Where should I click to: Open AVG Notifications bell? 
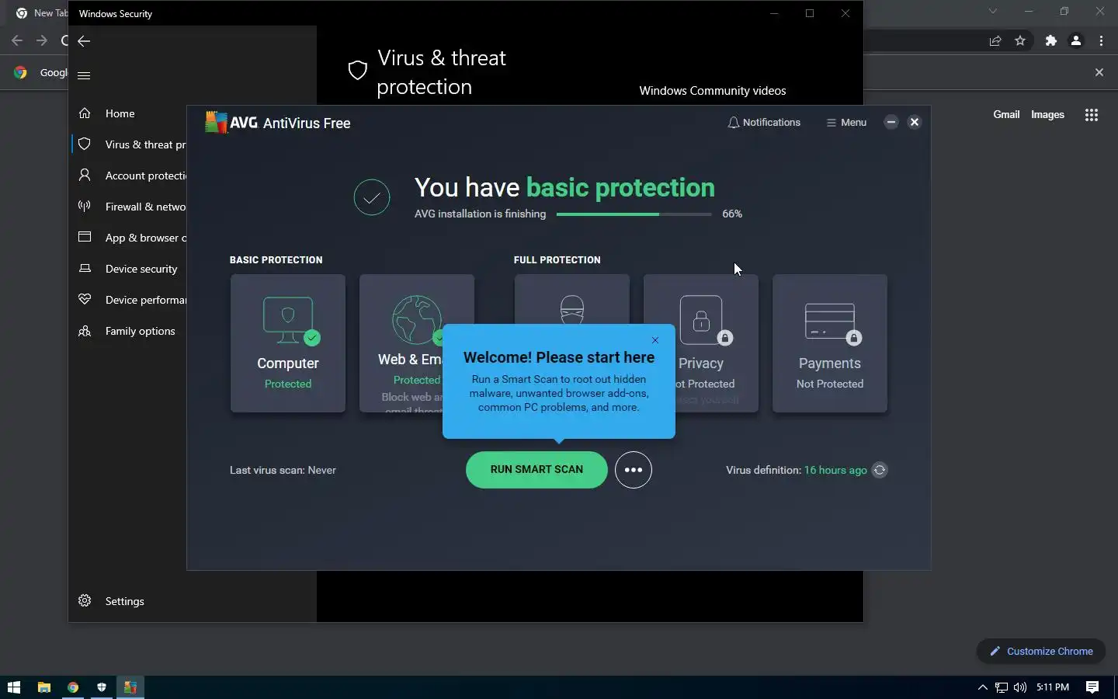click(x=764, y=123)
